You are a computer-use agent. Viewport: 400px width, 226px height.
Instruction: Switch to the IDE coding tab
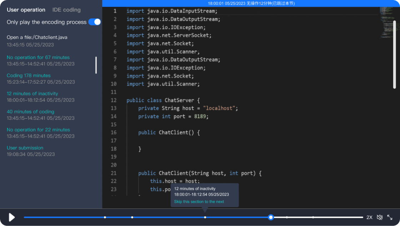pos(66,10)
